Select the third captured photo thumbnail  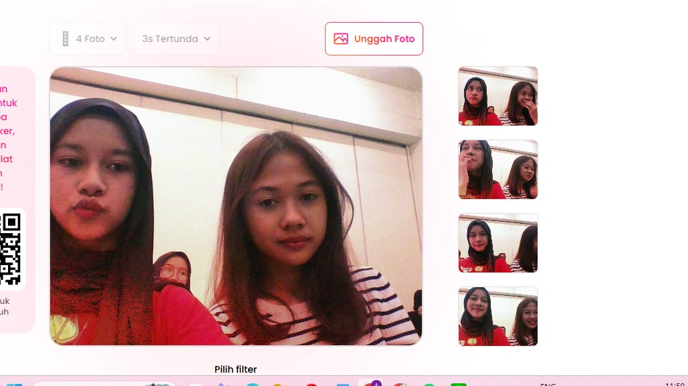[498, 243]
